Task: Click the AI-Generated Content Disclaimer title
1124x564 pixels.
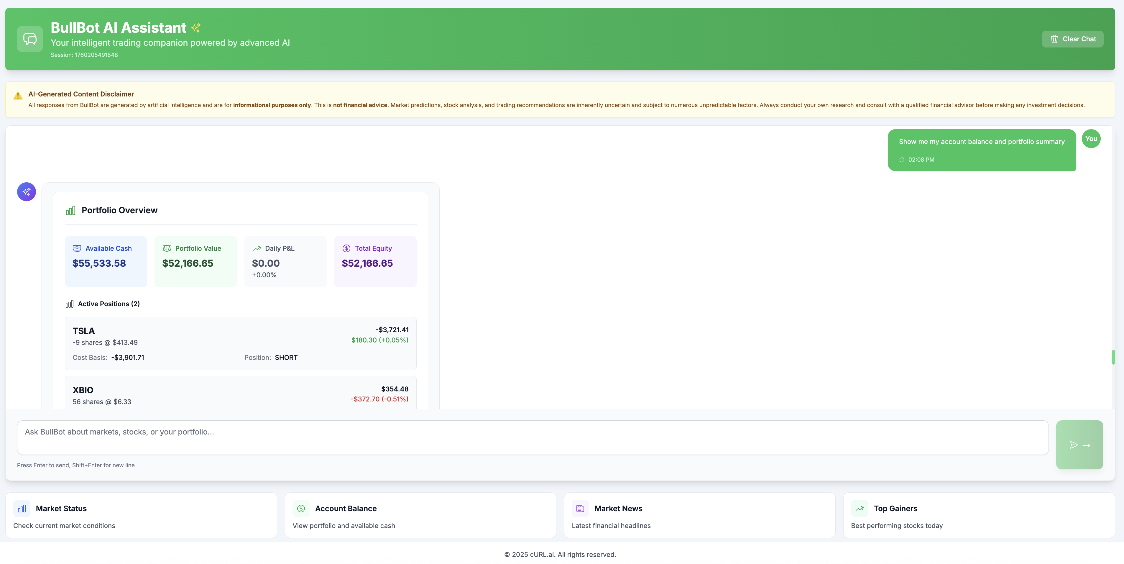Action: click(81, 94)
